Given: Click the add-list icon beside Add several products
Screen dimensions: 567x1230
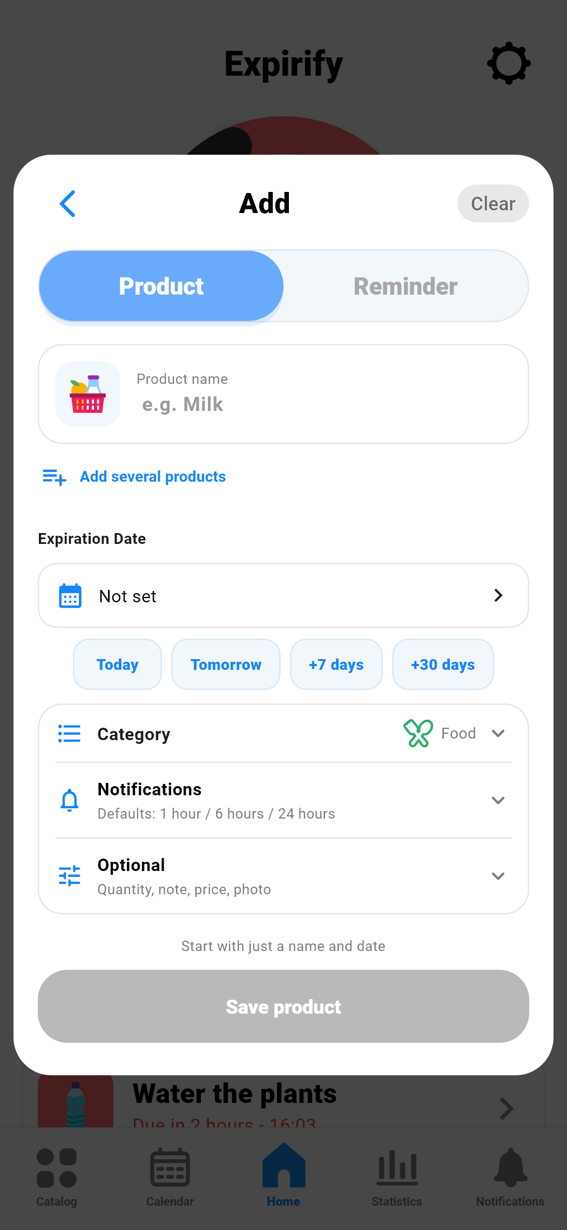Looking at the screenshot, I should [x=55, y=477].
